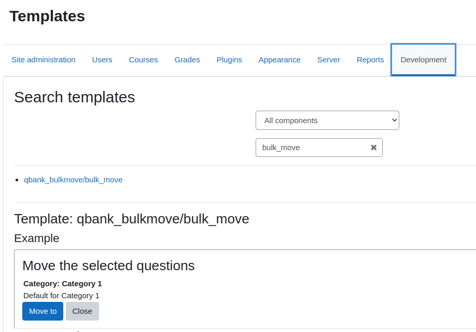Click the Template: qbank_bulkmove/bulk_move heading
Screen dimensions: 476x332
pyautogui.click(x=132, y=219)
